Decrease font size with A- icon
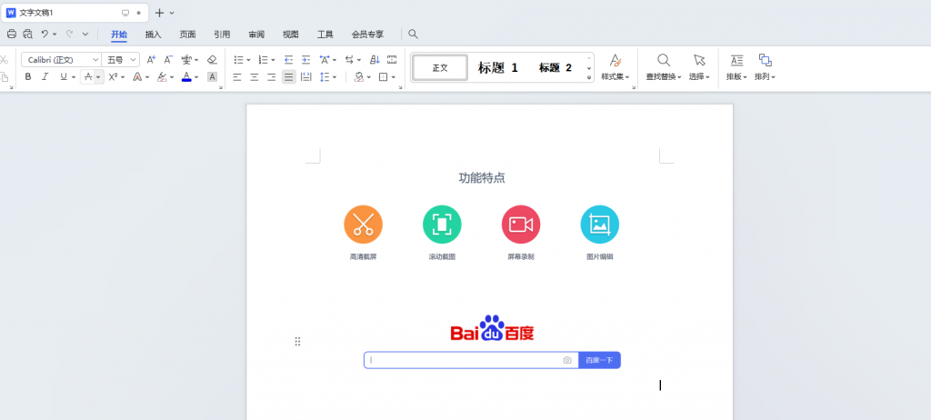The image size is (931, 420). 168,59
